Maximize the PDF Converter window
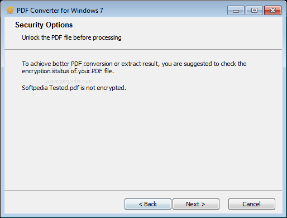The image size is (287, 218). click(x=254, y=11)
